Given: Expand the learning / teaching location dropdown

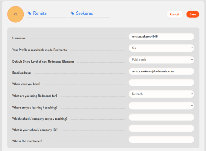Looking at the screenshot, I should [x=161, y=106].
